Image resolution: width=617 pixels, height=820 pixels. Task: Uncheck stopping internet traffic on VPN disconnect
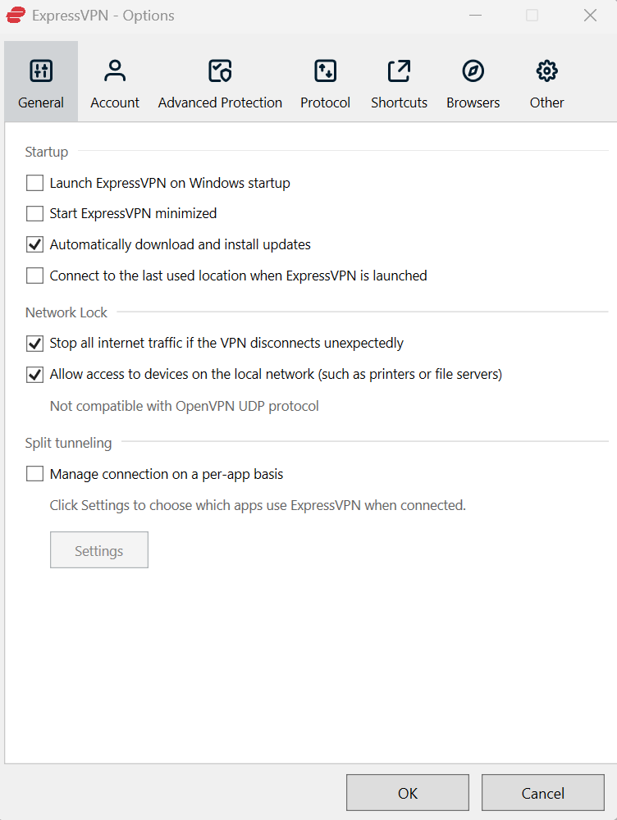coord(34,344)
